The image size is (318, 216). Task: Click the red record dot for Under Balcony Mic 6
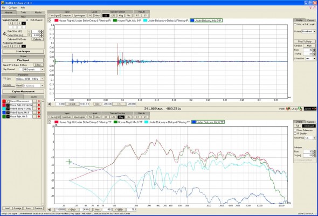tap(39, 113)
